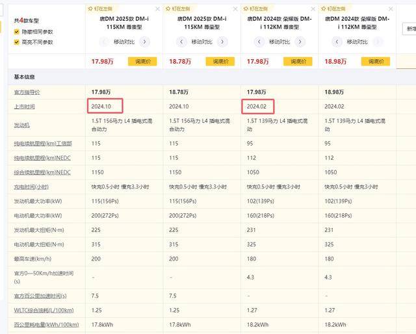Open the 发动机 parameter link

[x=21, y=125]
